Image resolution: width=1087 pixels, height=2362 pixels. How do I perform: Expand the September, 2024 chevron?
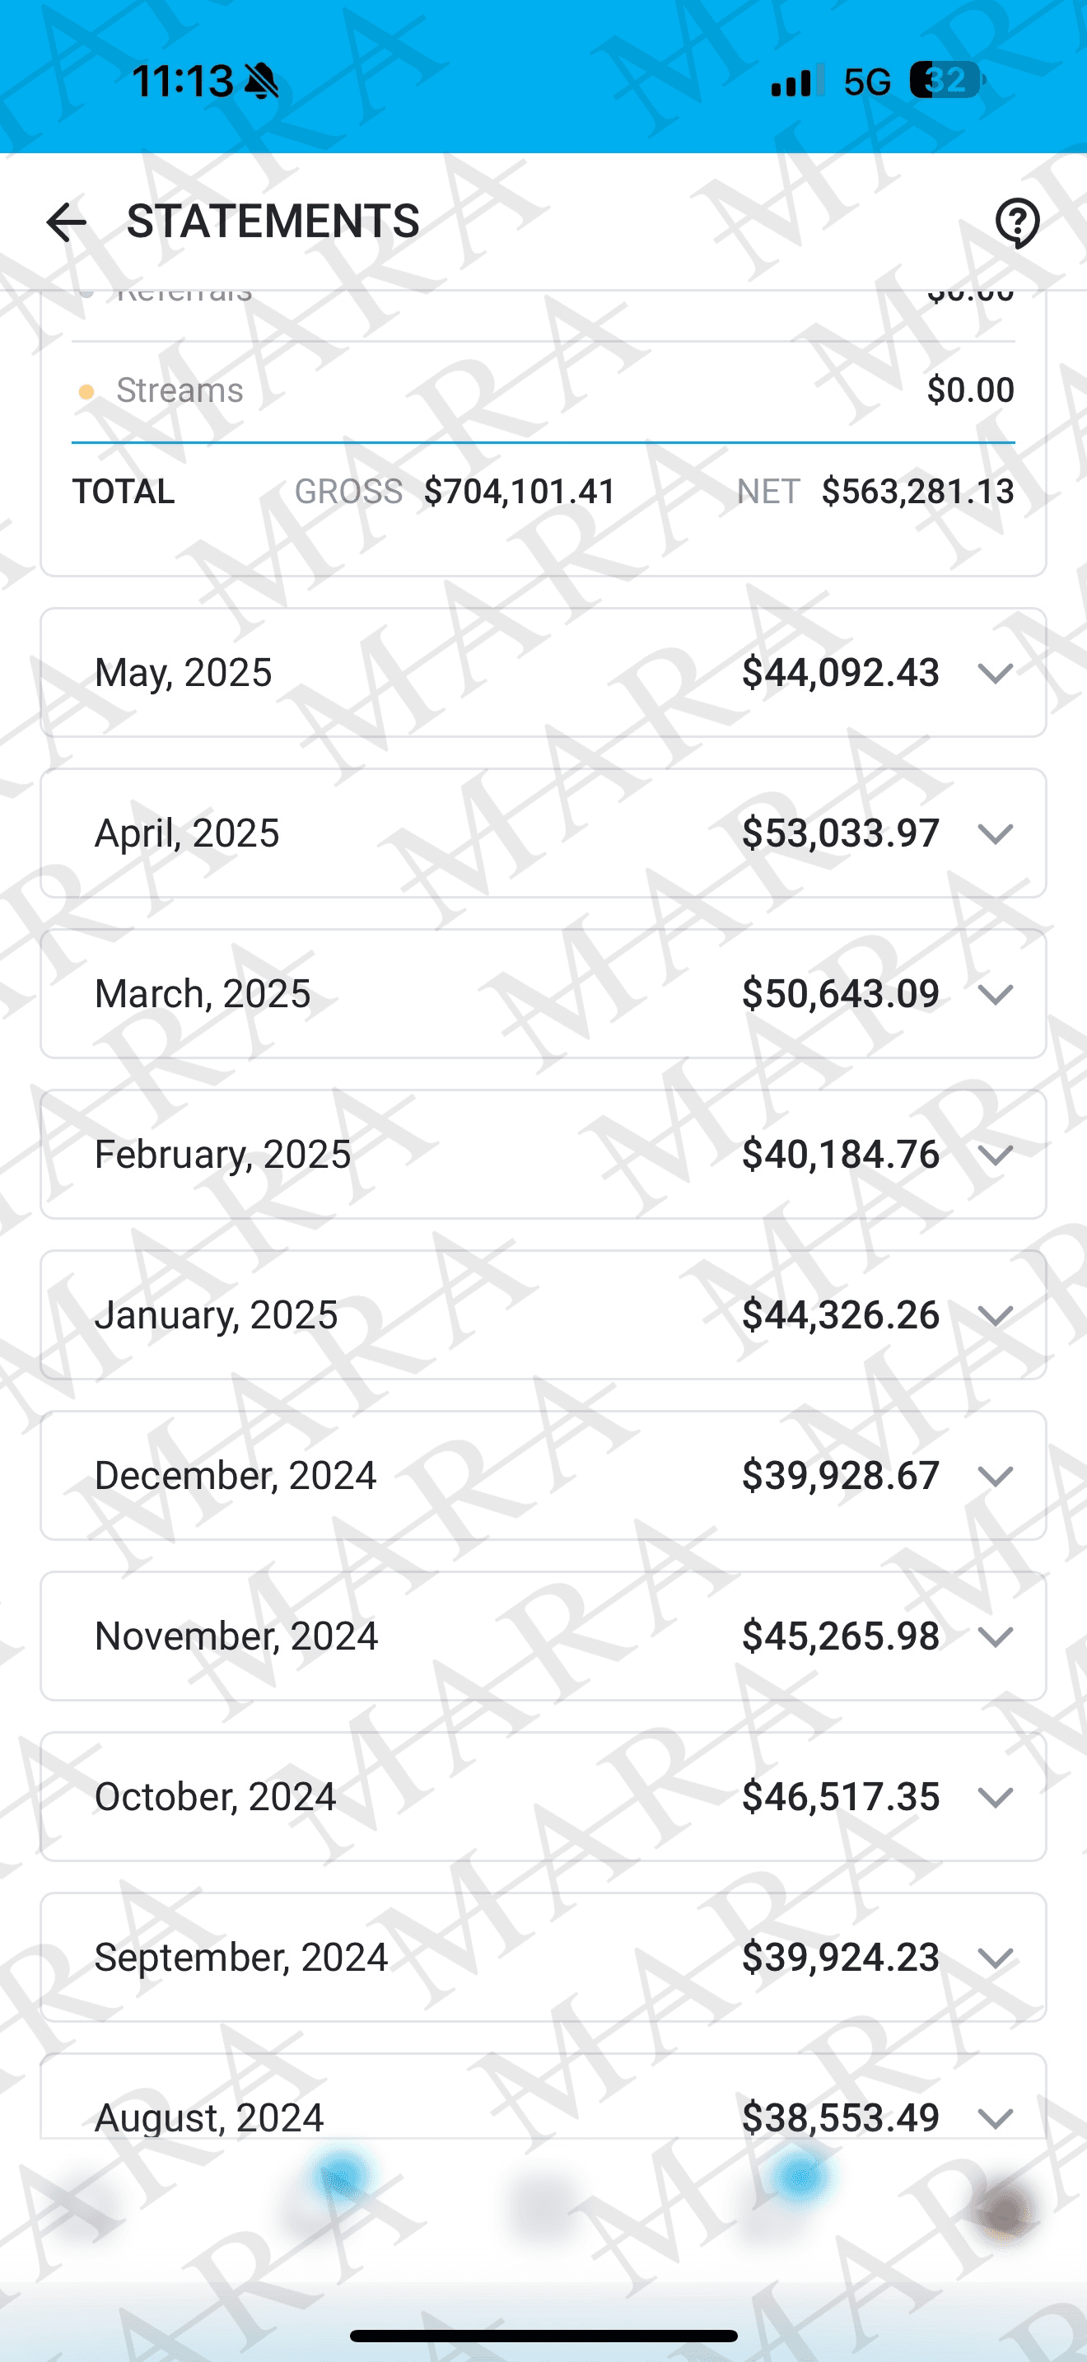tap(995, 1957)
